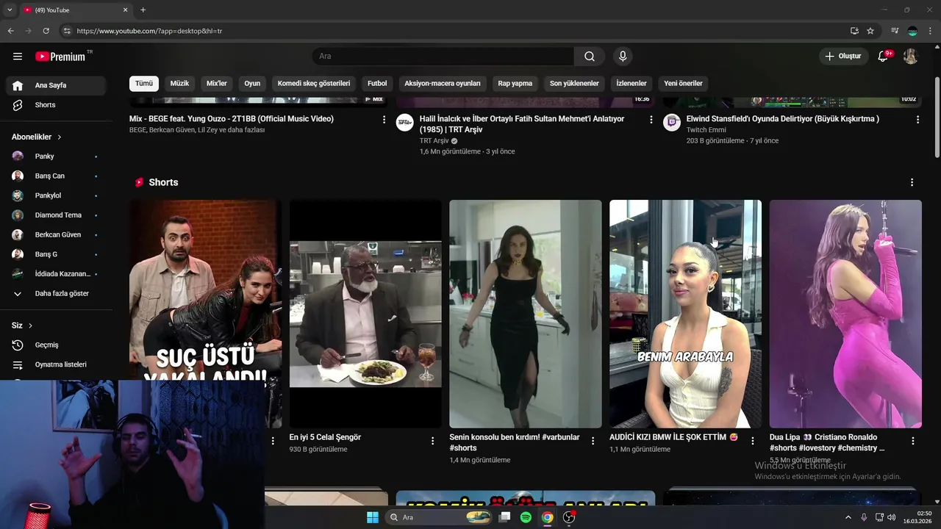
Task: Click the volume icon in system tray
Action: coord(891,517)
